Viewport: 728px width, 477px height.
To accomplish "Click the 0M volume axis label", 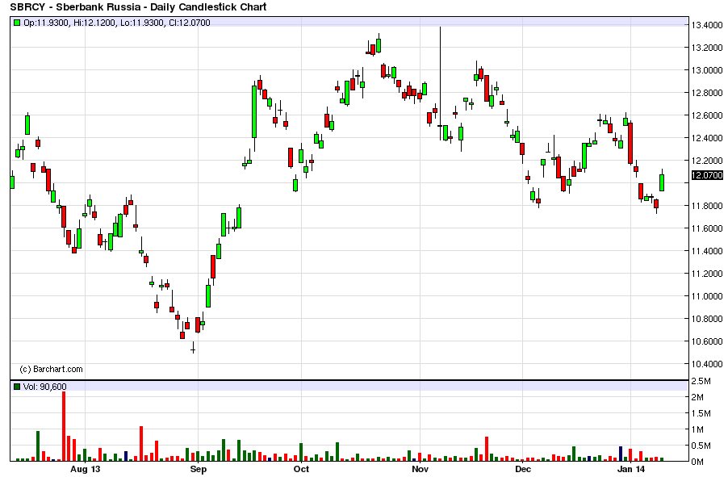I will [x=697, y=462].
